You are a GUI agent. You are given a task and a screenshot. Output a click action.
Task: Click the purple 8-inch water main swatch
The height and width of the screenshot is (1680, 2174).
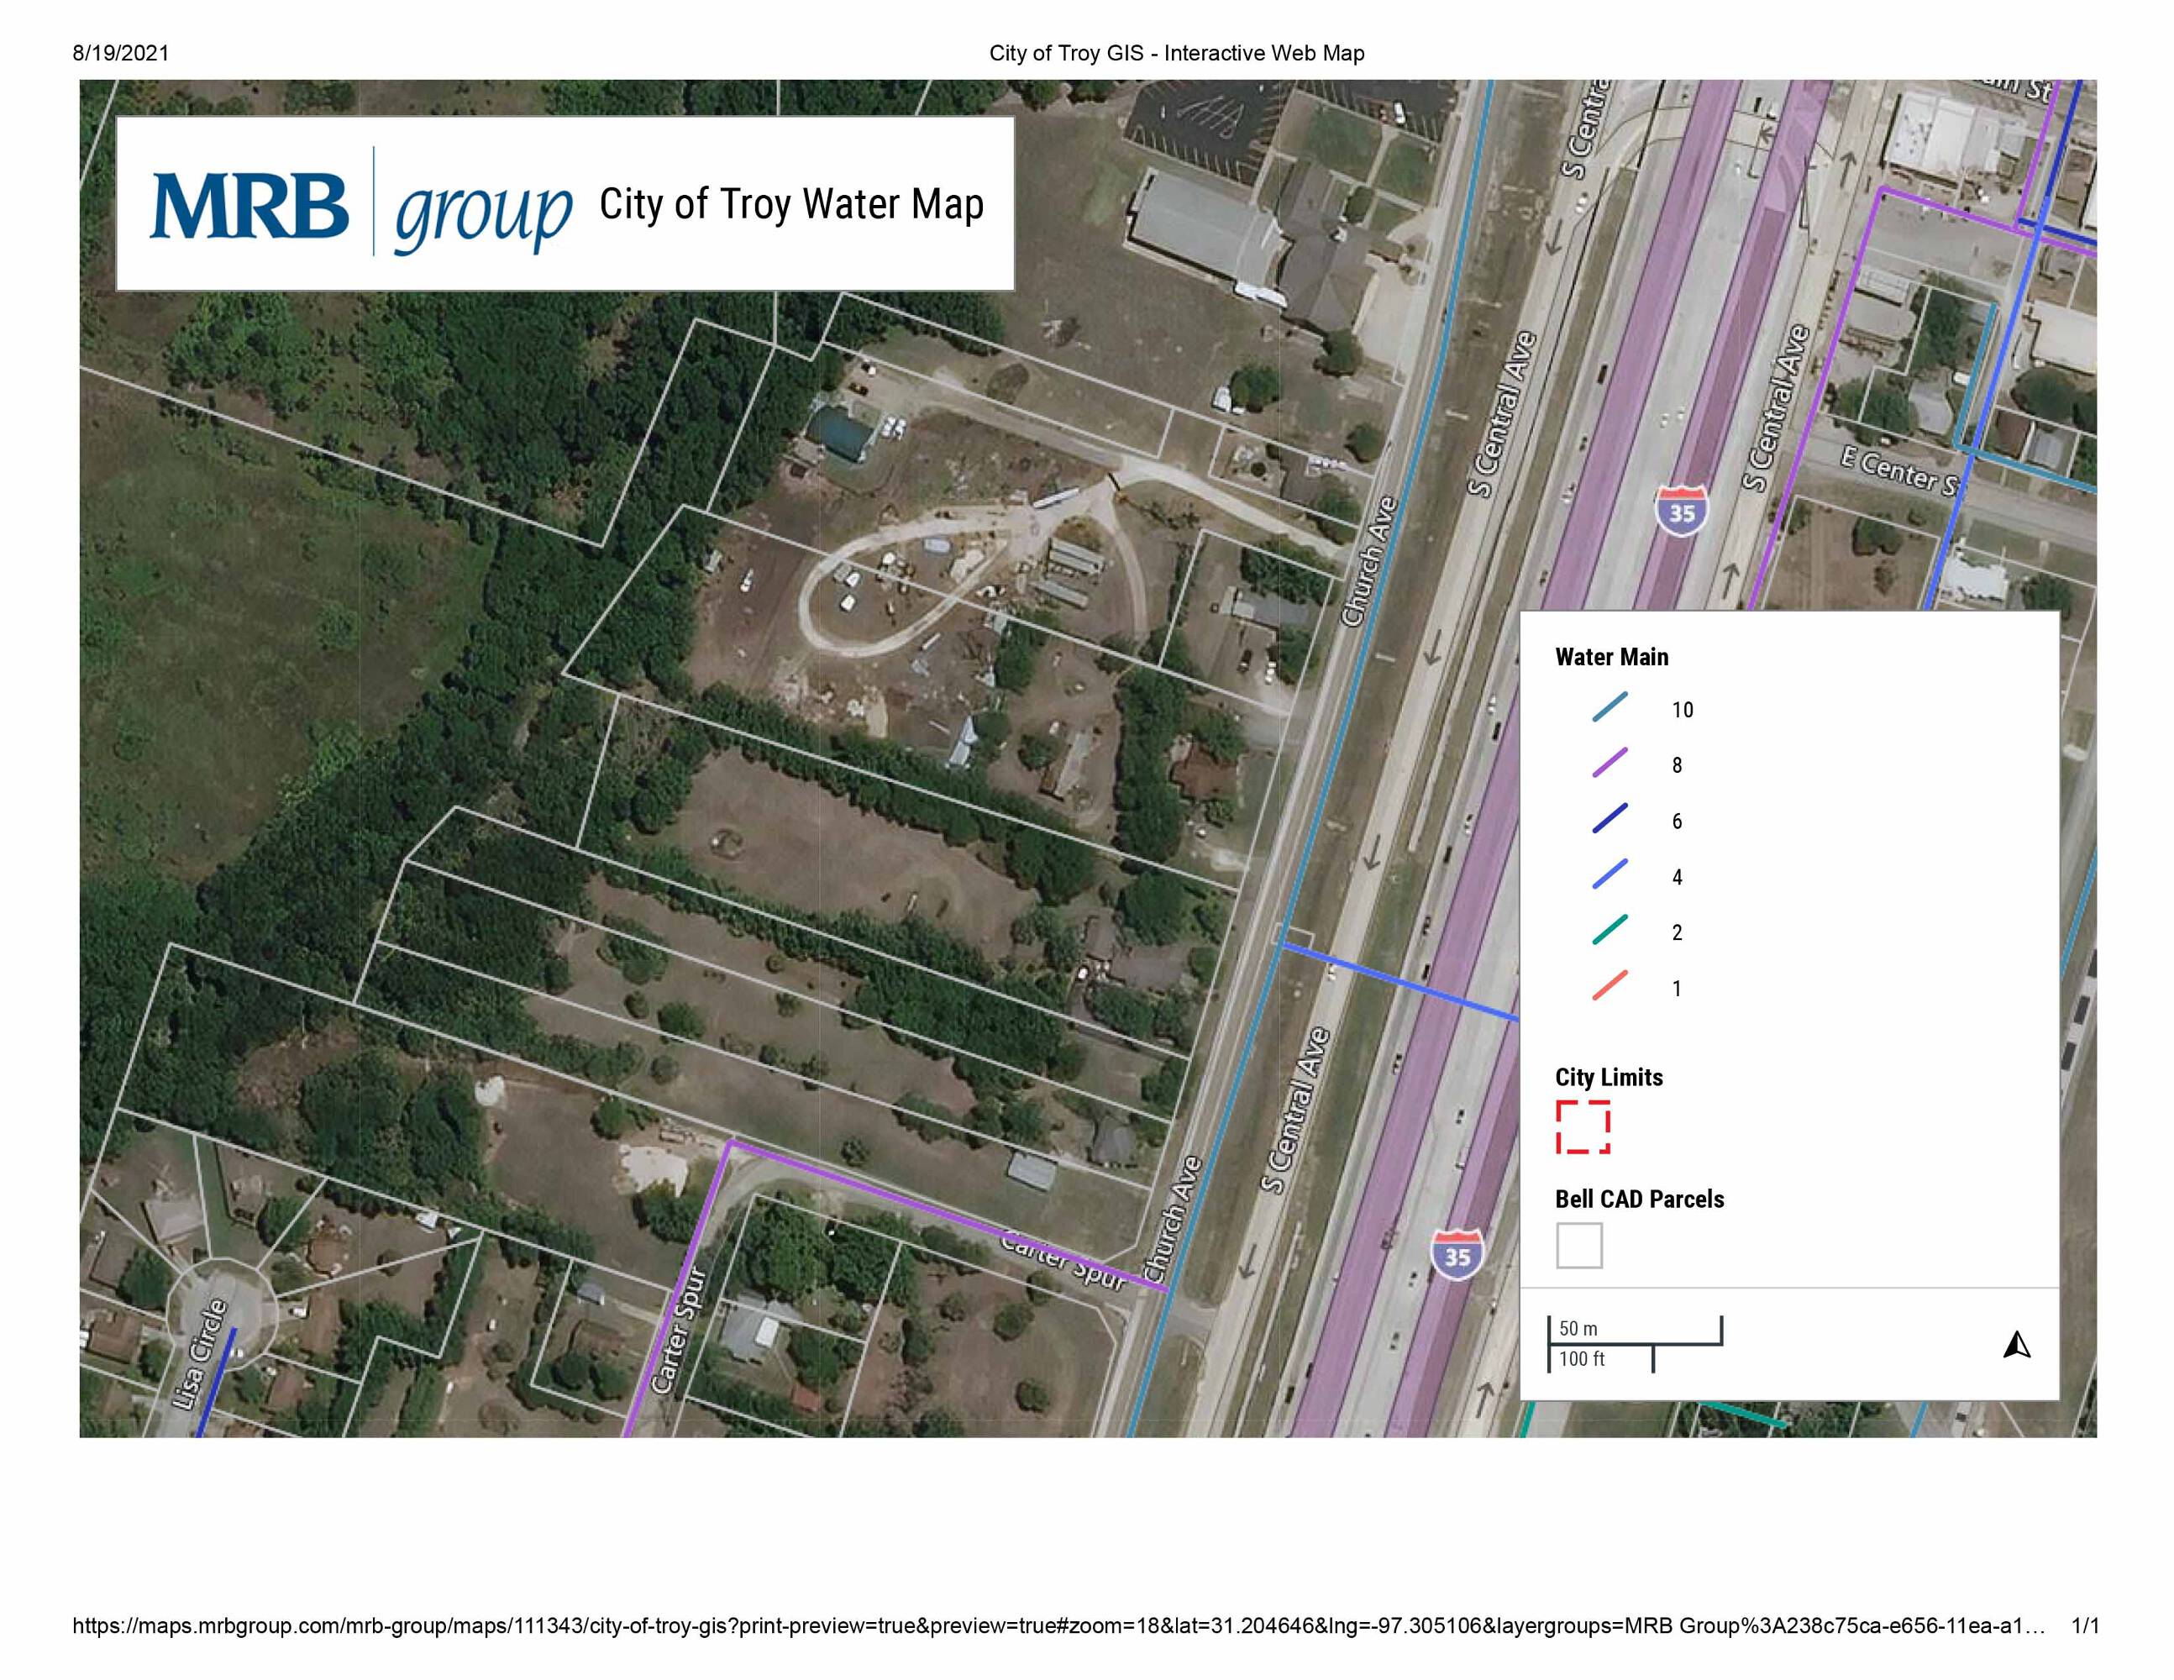point(1609,764)
